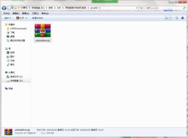The height and width of the screenshot is (138, 188).
Task: Click WinRAR ZIP 压缩文件 type text
Action: [25, 133]
